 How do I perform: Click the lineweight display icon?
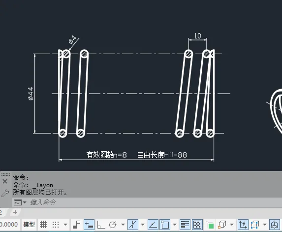(185, 225)
